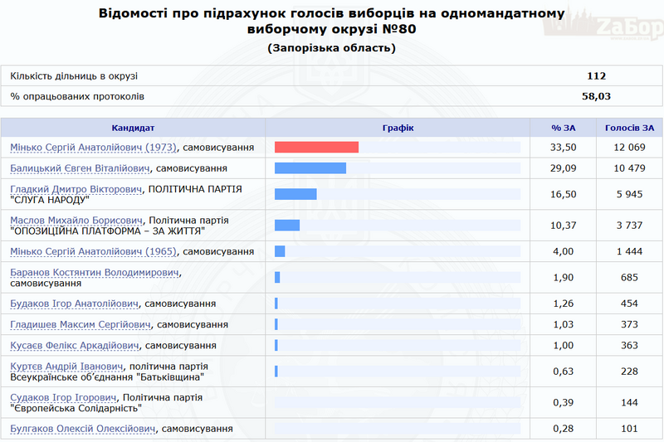Open Гладишев Максим Сергійович link
Viewport: 664px width, 442px height.
[80, 324]
